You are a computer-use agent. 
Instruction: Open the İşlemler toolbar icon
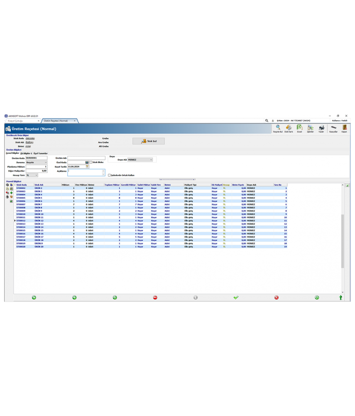(x=310, y=128)
